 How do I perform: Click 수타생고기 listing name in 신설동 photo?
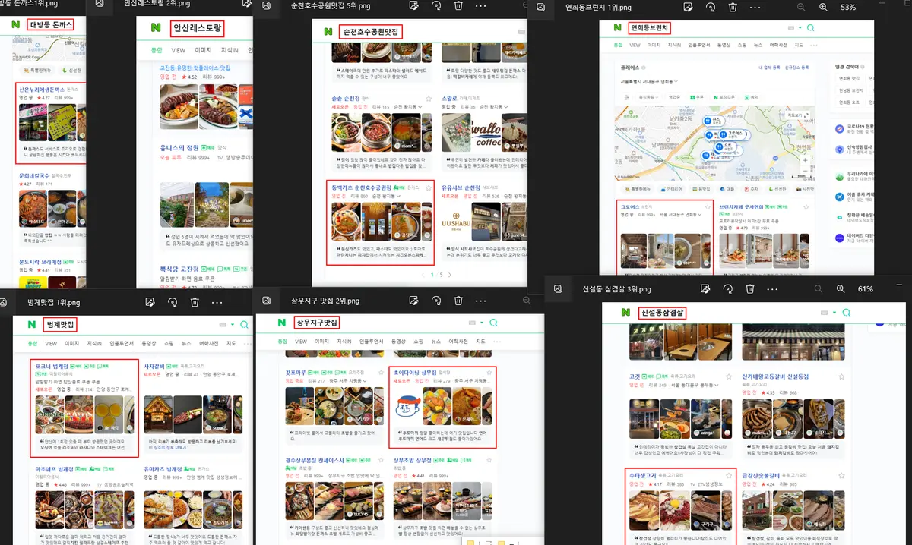click(644, 474)
